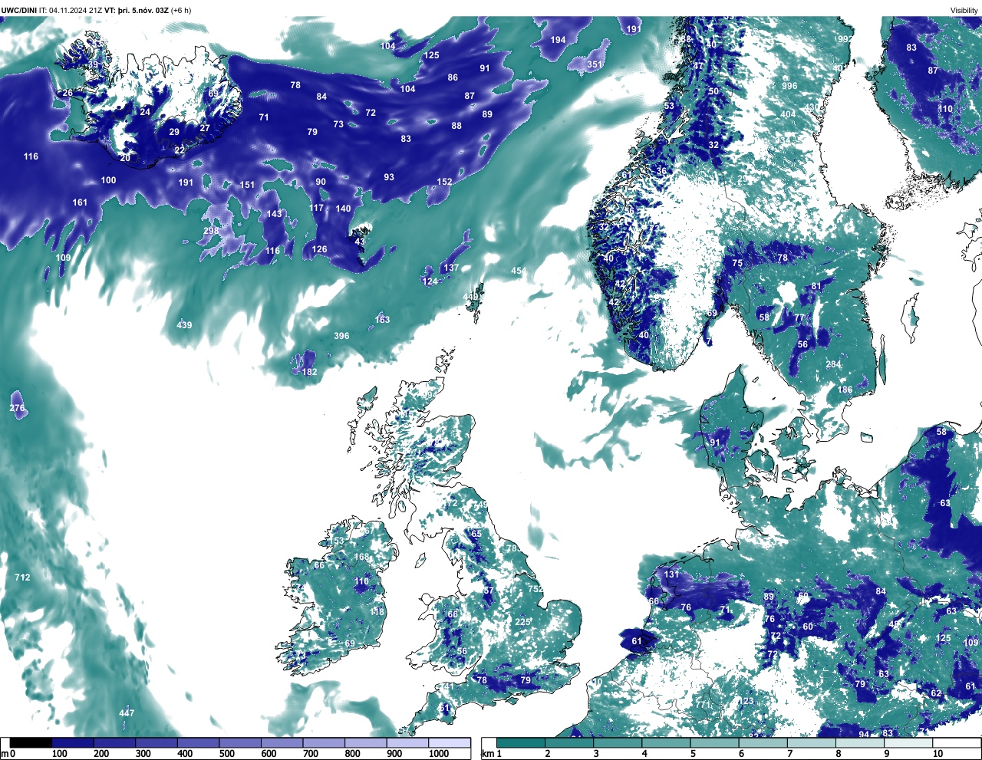
Task: Click the visibility value 298 on the map
Action: (x=211, y=231)
